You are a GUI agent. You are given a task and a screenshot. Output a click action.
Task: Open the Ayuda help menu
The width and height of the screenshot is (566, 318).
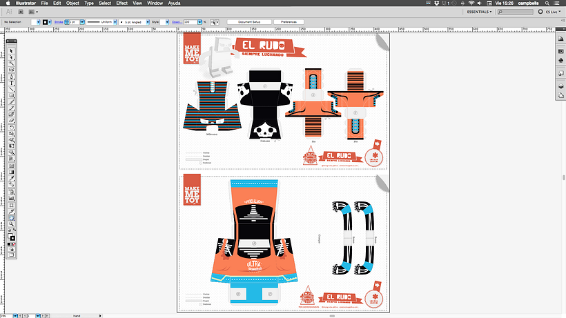[x=175, y=3]
